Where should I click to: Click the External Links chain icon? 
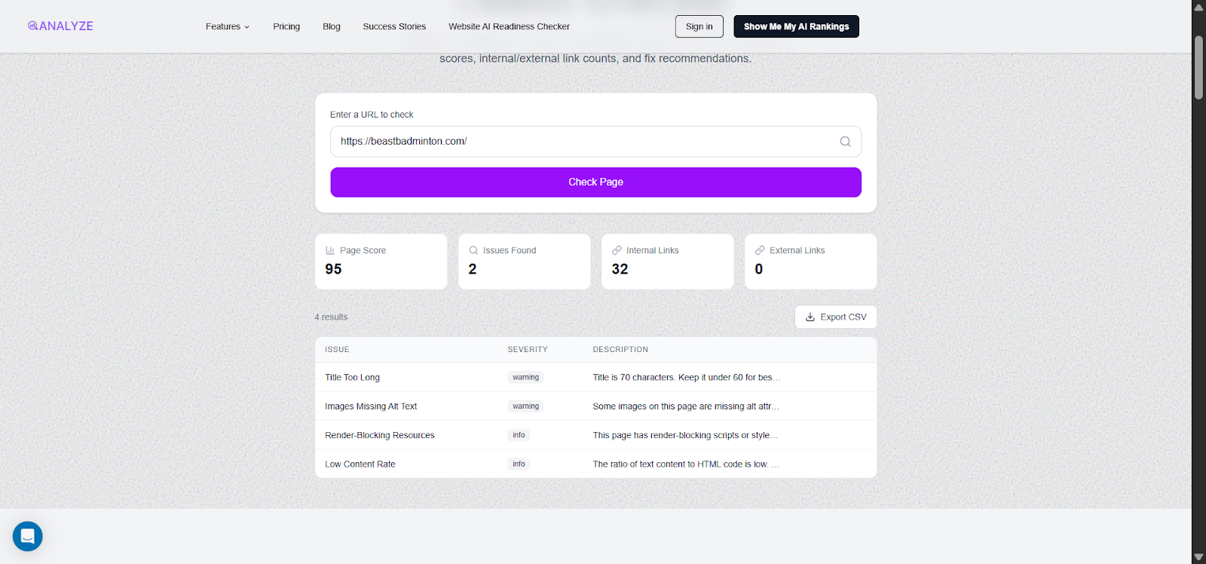point(760,250)
